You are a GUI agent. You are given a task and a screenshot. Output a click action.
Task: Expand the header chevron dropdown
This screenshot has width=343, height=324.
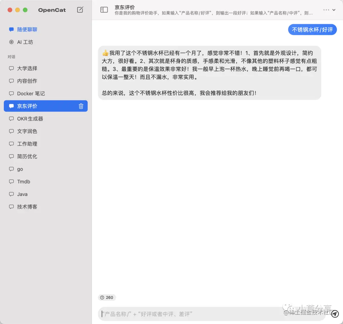tap(334, 10)
